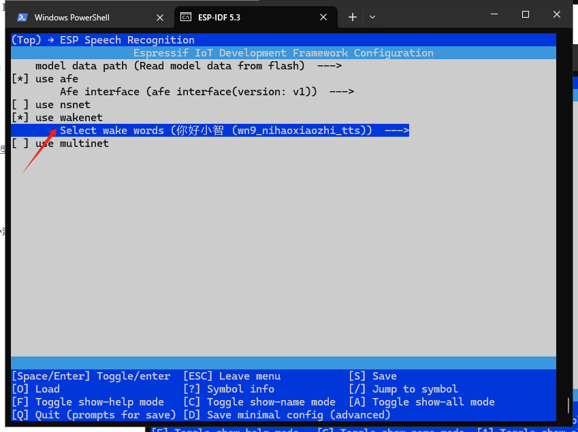
Task: Open the new tab profile dropdown
Action: click(x=372, y=17)
